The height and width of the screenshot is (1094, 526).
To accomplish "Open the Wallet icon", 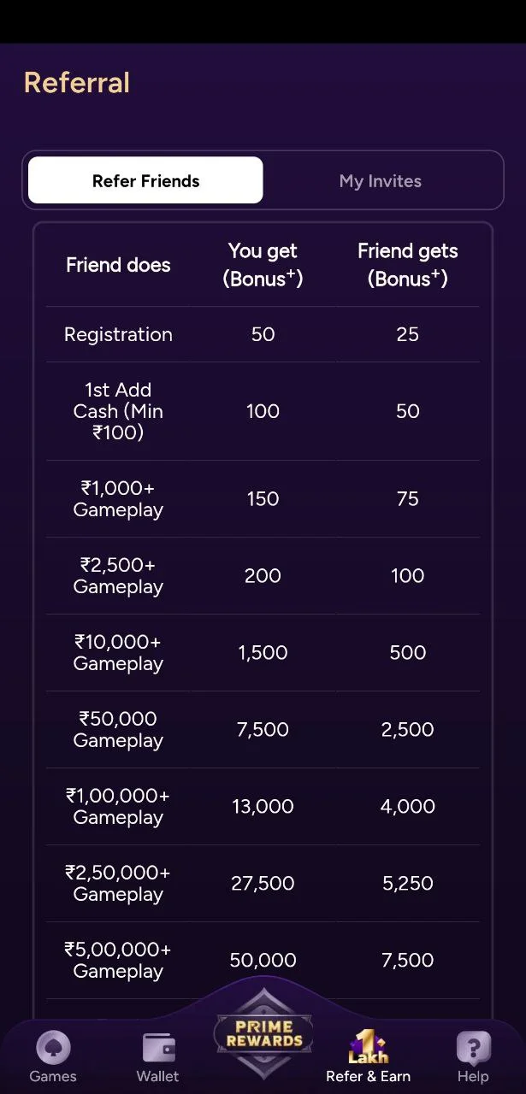I will (x=158, y=1049).
